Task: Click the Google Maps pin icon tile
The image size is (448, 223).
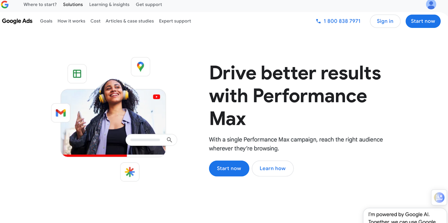Action: [x=140, y=67]
